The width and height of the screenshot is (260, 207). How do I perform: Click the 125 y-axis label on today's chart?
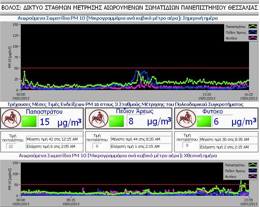click(x=15, y=35)
